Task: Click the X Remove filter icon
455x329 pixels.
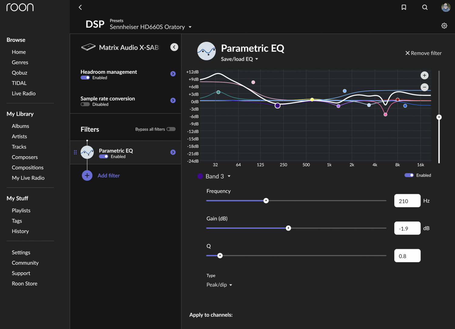Action: pos(407,53)
